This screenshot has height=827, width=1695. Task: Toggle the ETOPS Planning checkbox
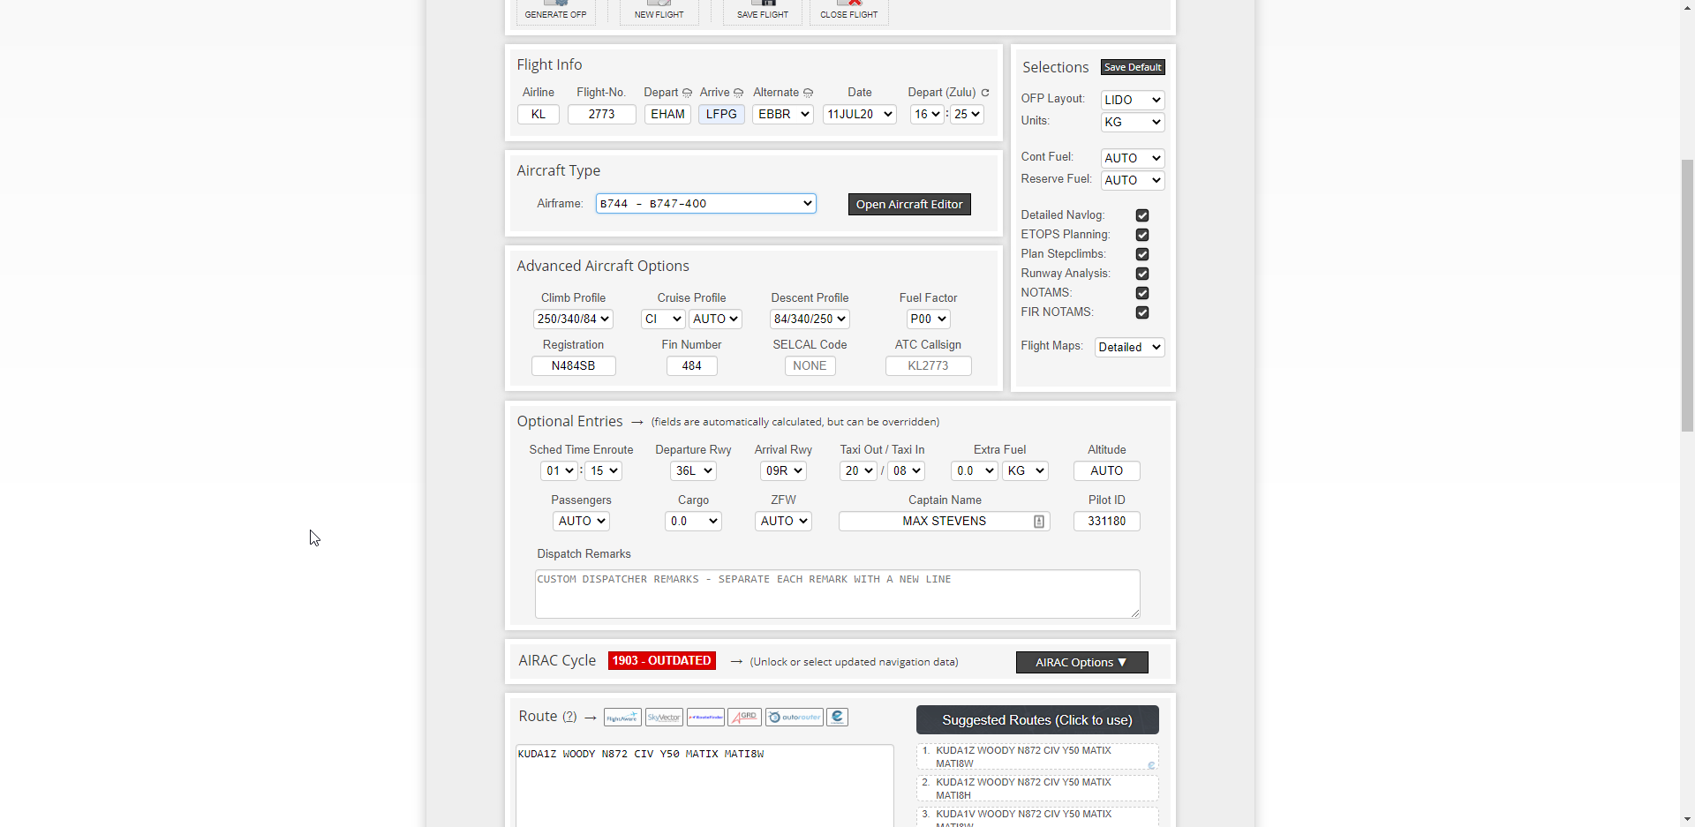[x=1142, y=235]
